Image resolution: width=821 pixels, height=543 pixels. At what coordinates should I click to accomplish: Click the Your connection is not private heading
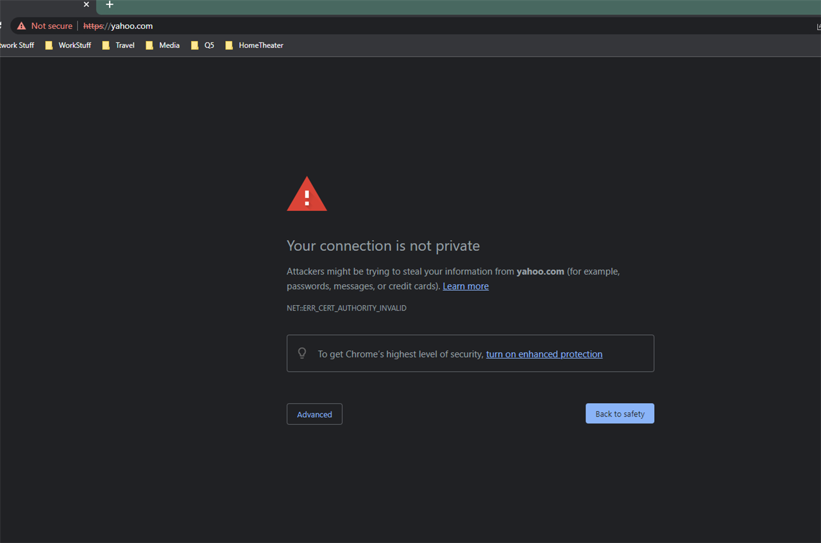point(383,246)
